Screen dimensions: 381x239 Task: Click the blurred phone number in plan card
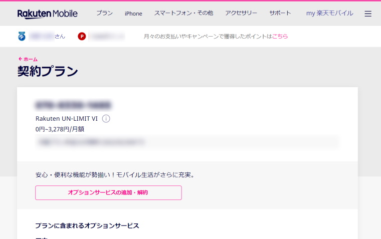point(73,105)
